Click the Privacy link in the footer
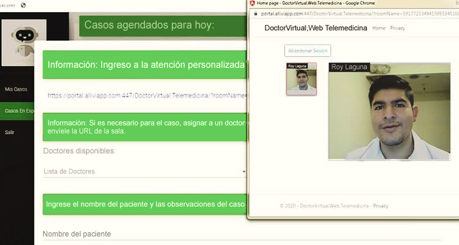Viewport: 459px width, 245px height. click(x=381, y=206)
